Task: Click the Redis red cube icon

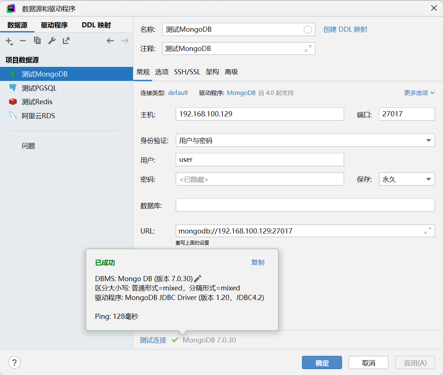Action: [x=13, y=102]
